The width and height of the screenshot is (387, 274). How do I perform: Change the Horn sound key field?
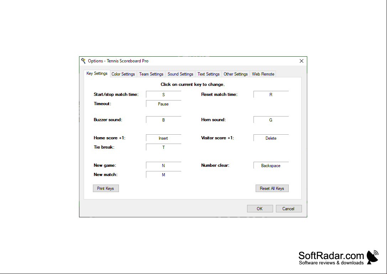pos(271,120)
